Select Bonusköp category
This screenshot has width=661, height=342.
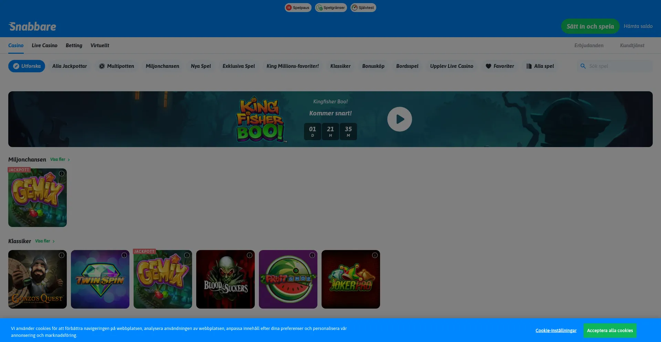point(373,66)
